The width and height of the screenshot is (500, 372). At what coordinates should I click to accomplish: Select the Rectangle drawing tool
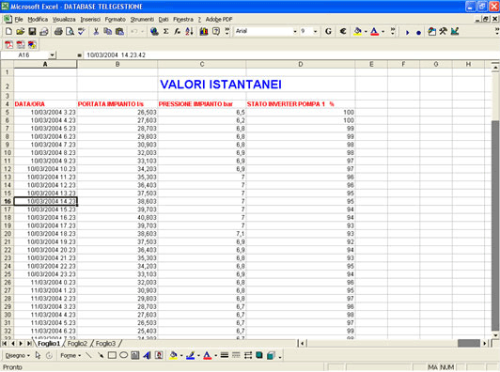point(112,355)
